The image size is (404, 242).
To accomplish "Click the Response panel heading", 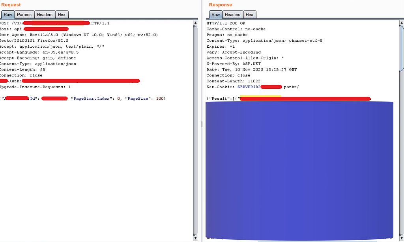I will click(x=221, y=5).
